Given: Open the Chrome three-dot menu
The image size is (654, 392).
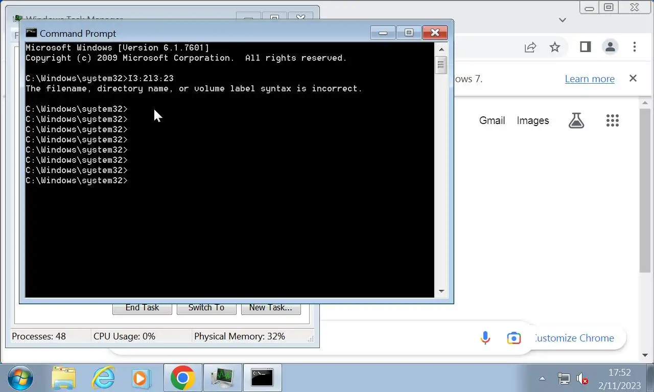Looking at the screenshot, I should pos(635,47).
